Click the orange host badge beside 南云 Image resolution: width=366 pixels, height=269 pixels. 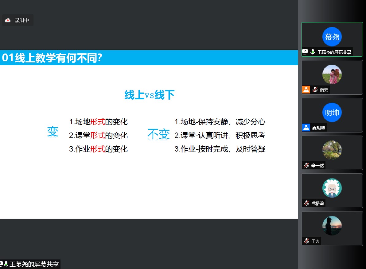[306, 90]
